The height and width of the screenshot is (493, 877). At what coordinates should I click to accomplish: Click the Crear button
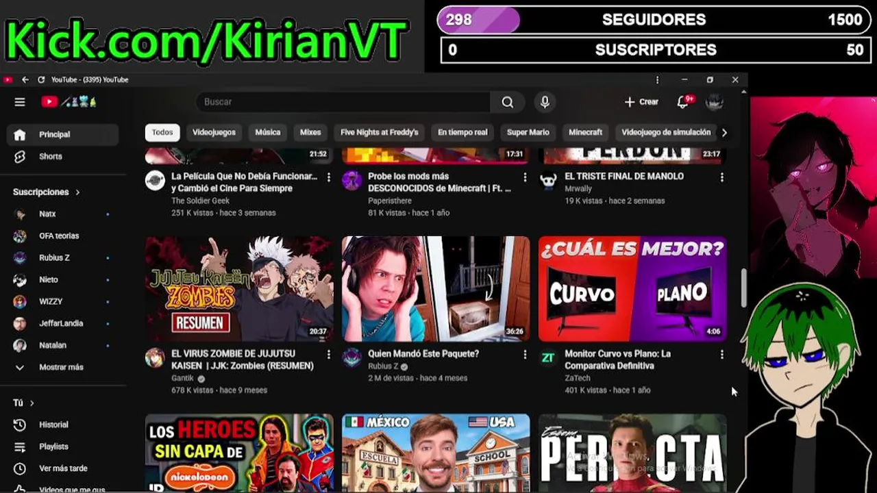coord(641,102)
